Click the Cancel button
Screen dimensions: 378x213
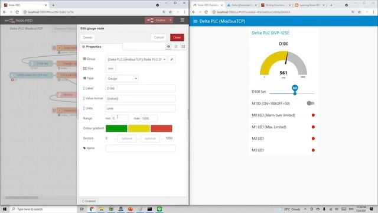coord(159,37)
